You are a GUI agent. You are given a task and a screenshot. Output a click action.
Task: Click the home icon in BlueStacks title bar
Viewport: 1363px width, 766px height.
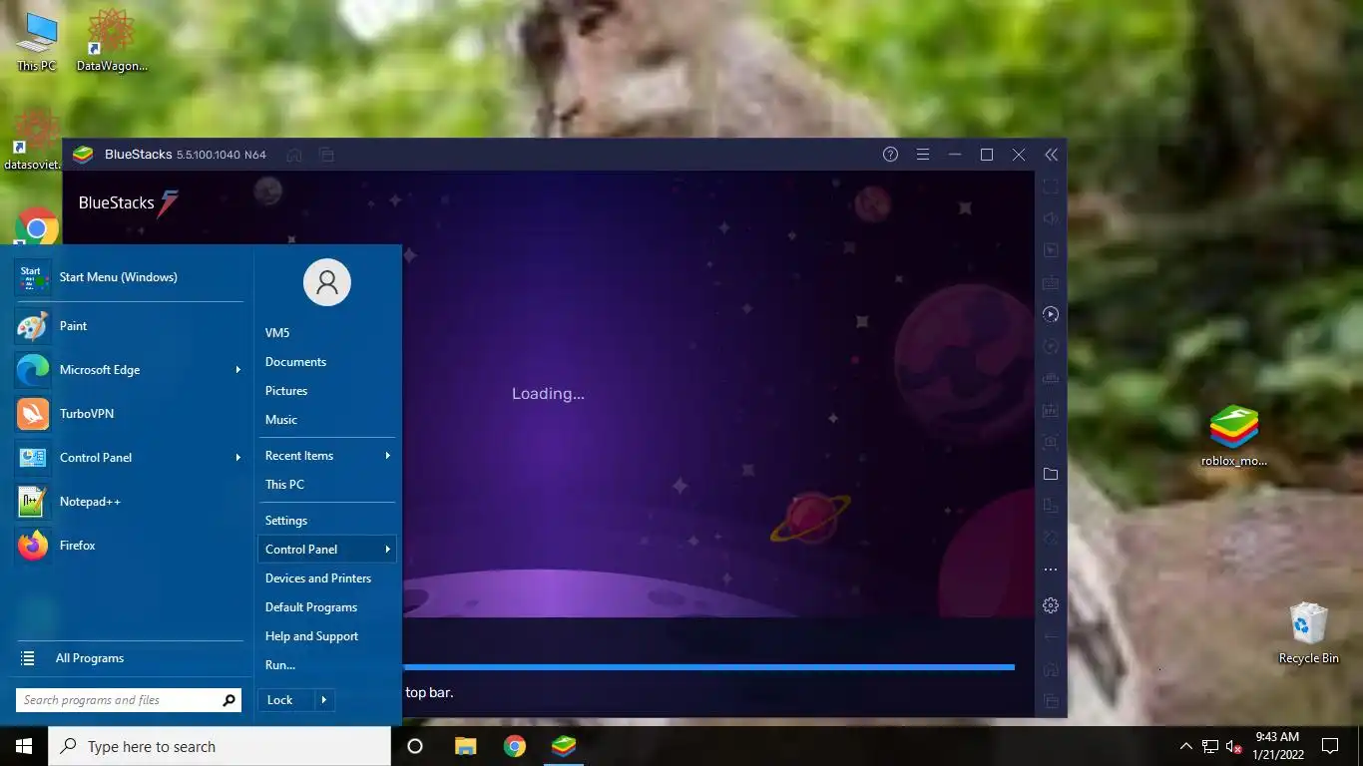294,155
